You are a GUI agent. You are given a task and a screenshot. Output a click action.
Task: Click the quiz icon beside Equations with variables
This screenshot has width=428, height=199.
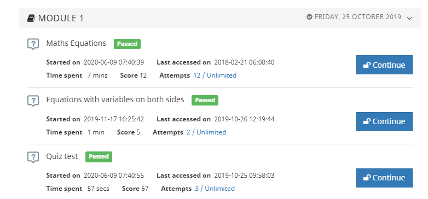click(x=33, y=101)
